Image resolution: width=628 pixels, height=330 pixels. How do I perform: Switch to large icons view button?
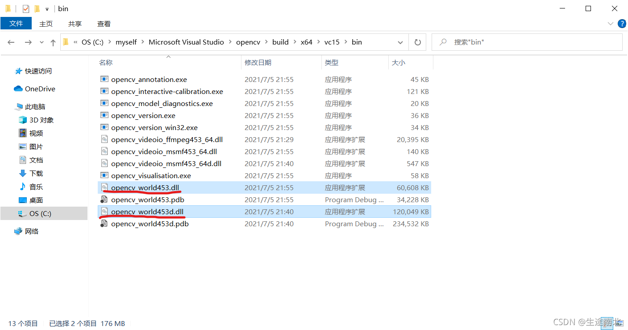619,323
